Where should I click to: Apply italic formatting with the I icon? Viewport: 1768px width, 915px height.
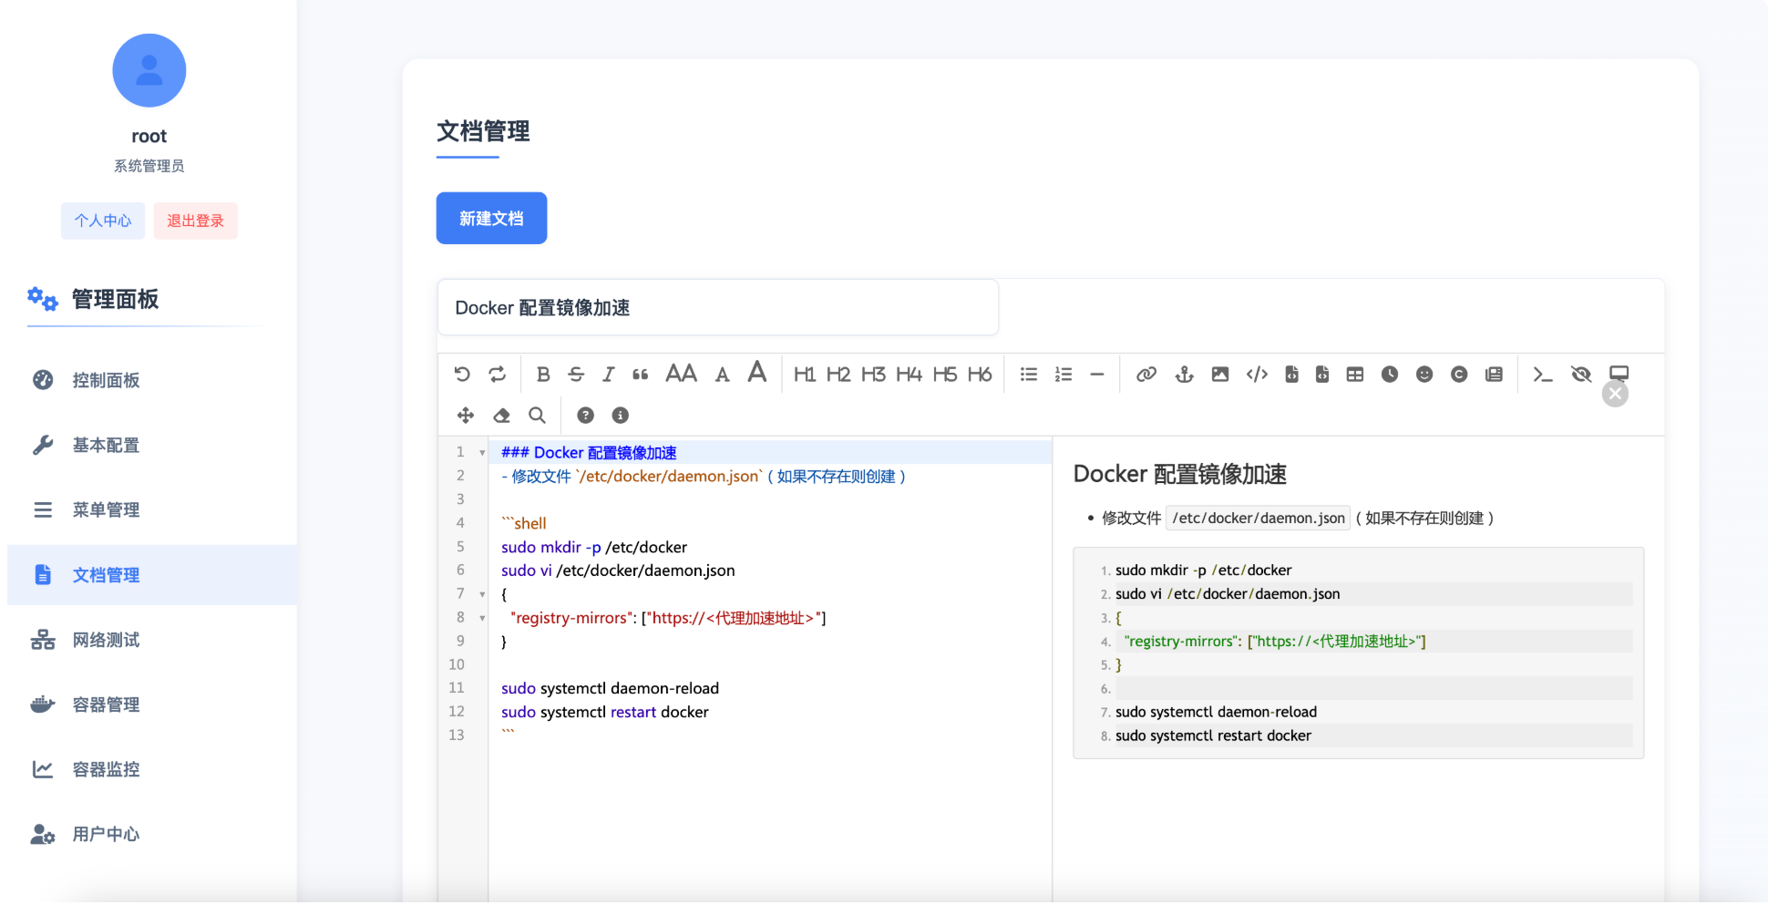(x=609, y=374)
